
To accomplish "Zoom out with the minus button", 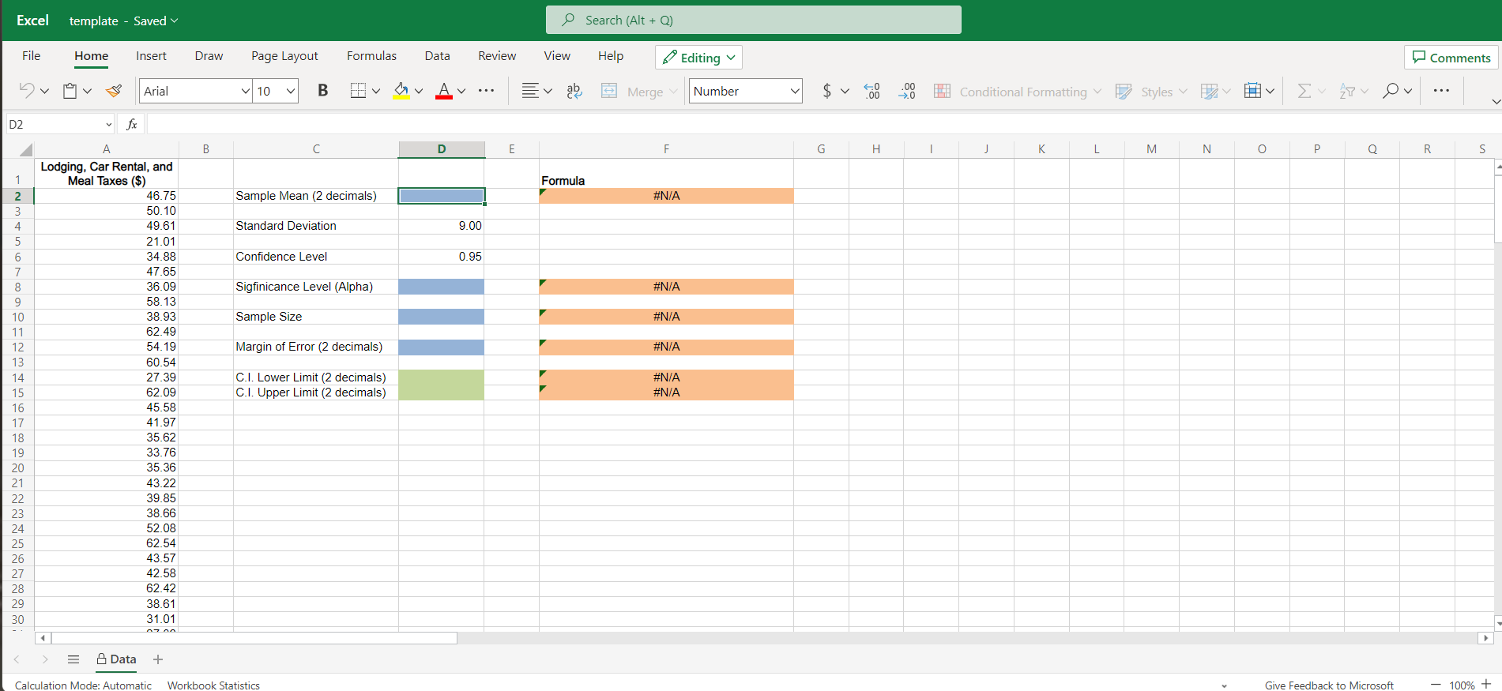I will [1436, 684].
